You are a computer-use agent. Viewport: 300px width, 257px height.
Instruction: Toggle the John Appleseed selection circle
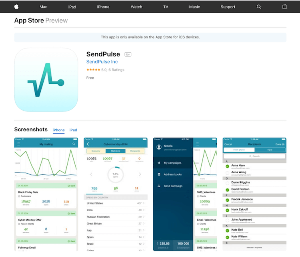(x=227, y=221)
